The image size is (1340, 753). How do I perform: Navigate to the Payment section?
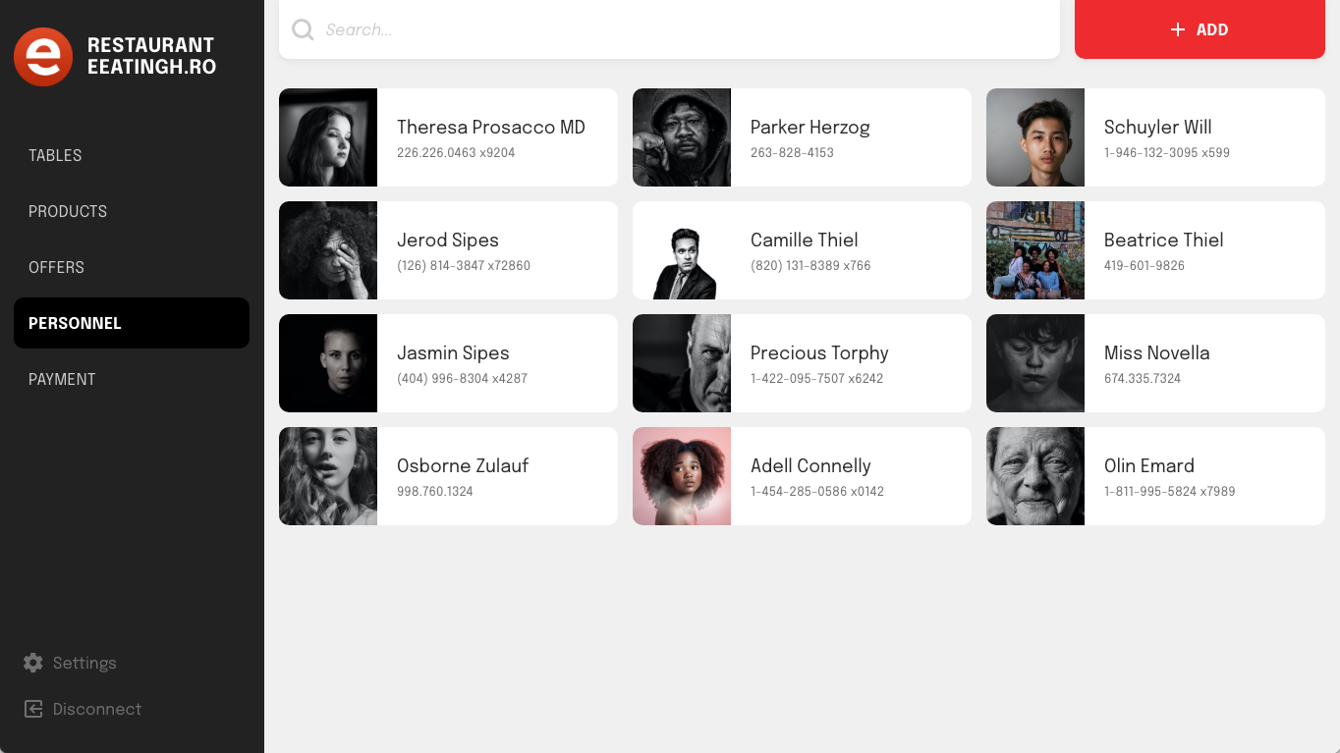(x=62, y=379)
